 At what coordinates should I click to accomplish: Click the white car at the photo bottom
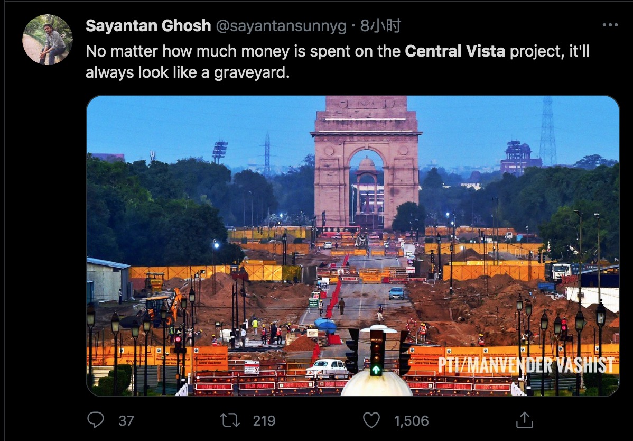click(x=328, y=368)
